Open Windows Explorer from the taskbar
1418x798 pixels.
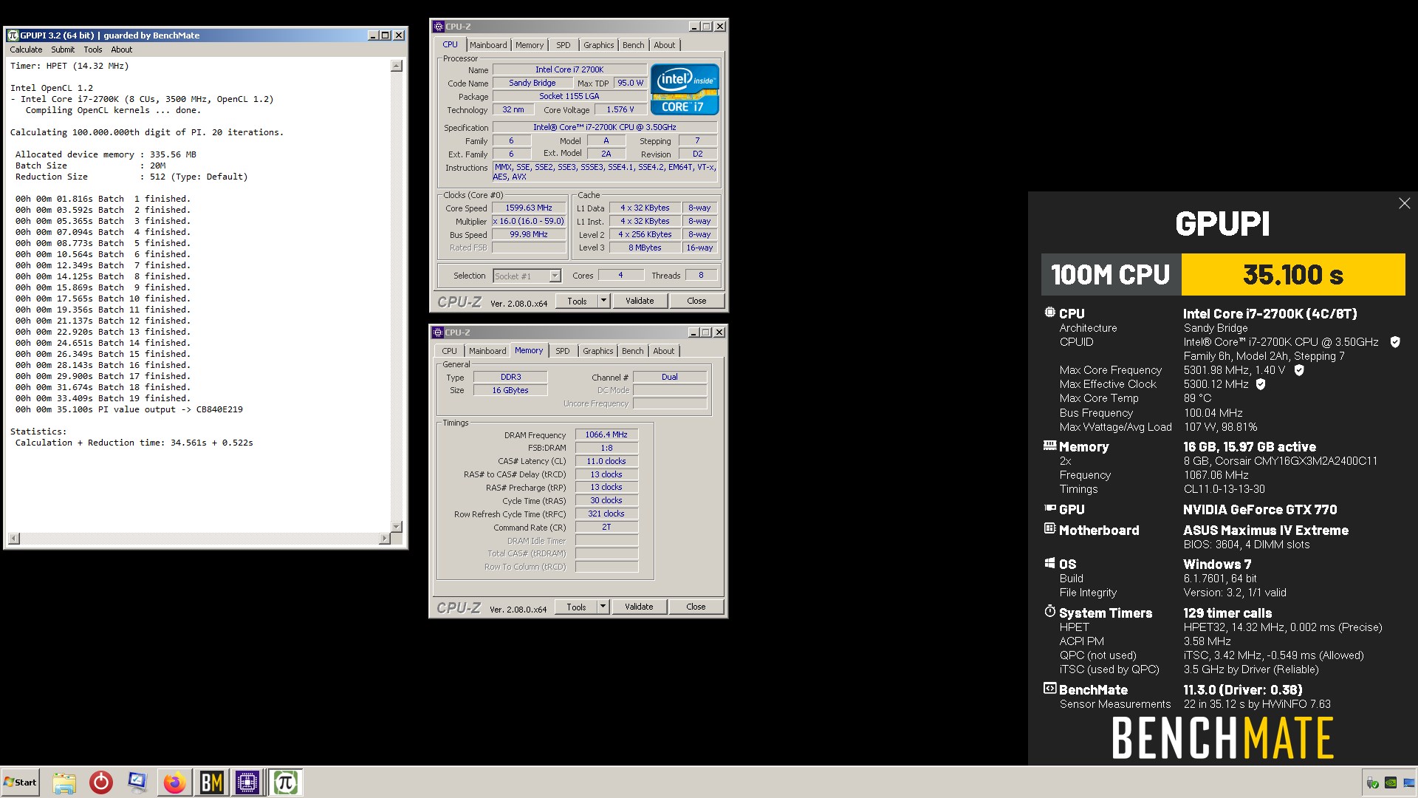(x=64, y=782)
